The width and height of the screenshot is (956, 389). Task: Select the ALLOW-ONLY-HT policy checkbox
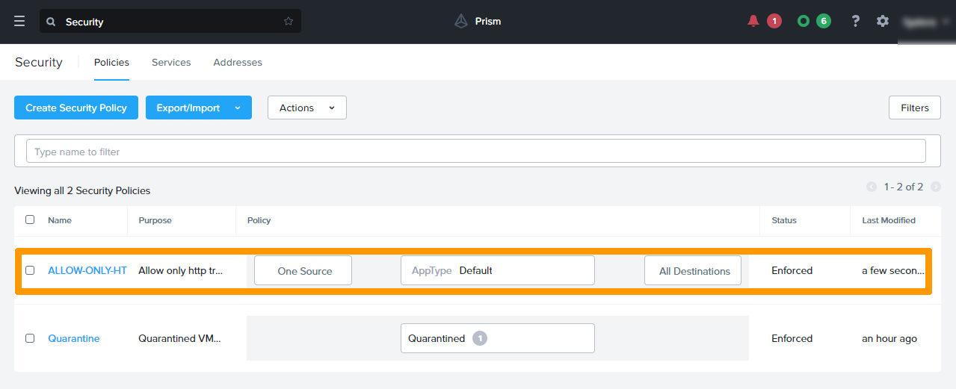30,270
